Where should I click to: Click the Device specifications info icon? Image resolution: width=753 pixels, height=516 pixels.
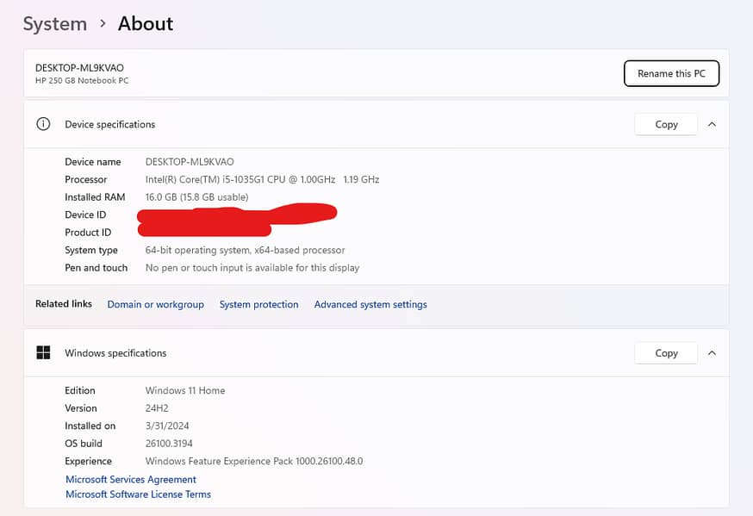pos(43,124)
